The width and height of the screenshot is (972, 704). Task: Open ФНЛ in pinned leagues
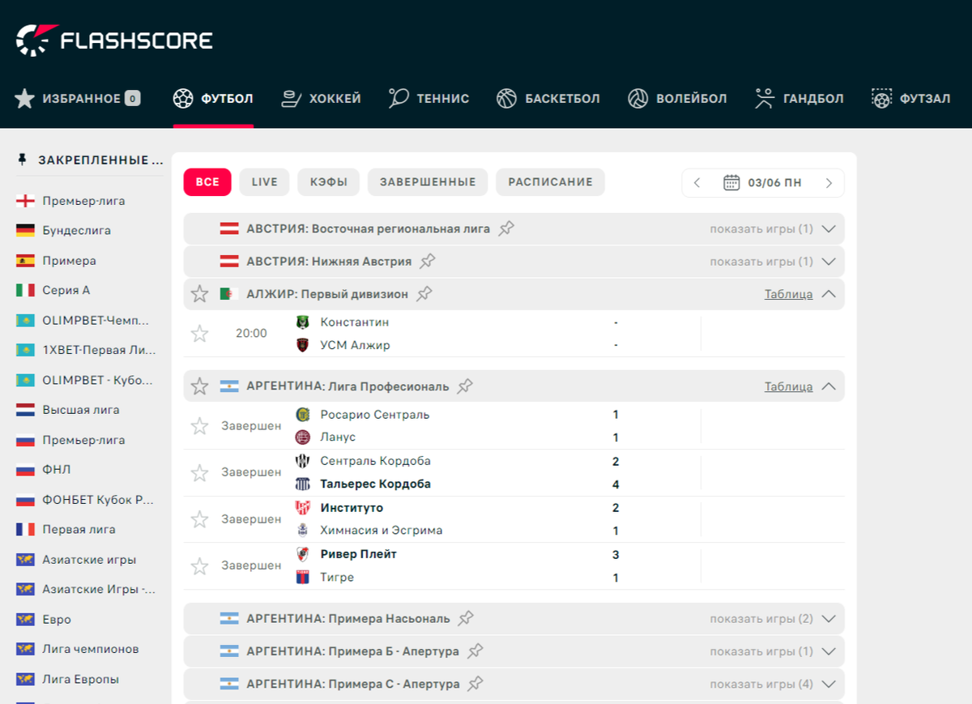click(57, 470)
